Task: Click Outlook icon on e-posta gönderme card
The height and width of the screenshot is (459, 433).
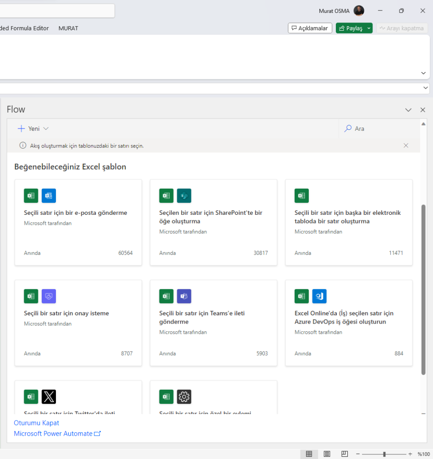Action: 49,196
